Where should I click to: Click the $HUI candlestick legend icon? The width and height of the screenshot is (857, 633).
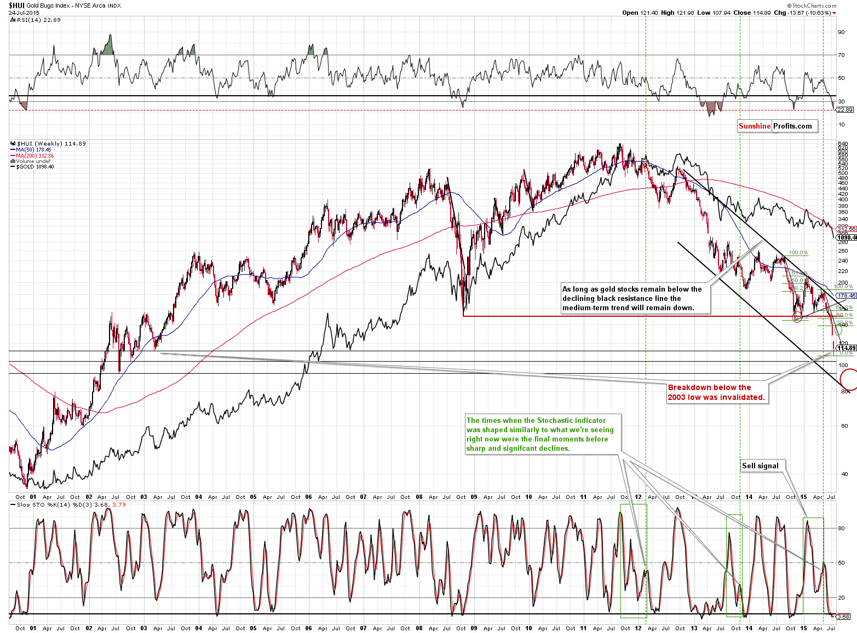click(13, 143)
